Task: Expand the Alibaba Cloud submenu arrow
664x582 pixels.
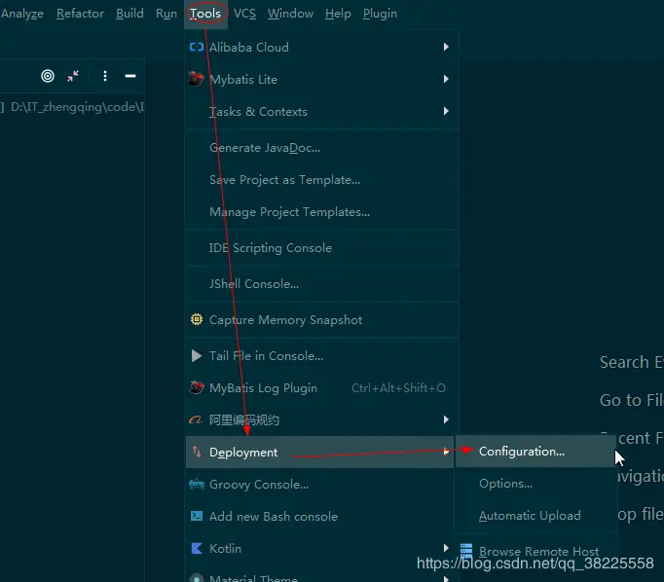Action: [x=446, y=47]
